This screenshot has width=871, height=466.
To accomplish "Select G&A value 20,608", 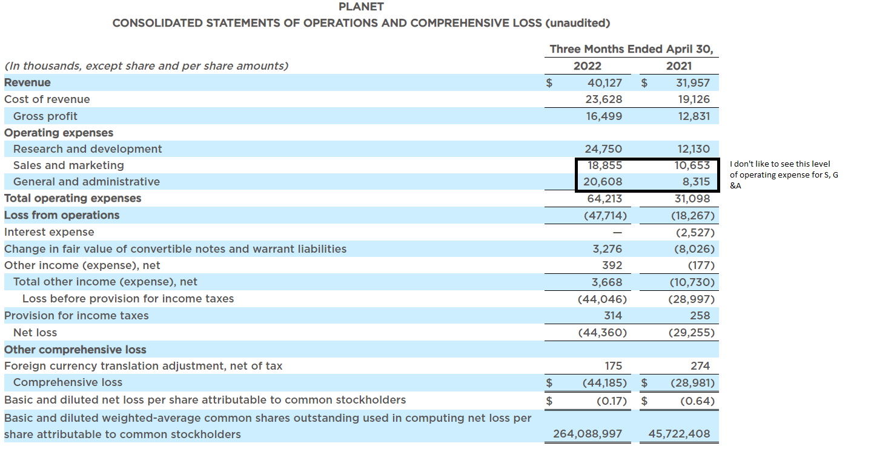I will click(x=604, y=182).
